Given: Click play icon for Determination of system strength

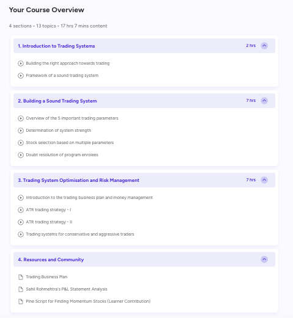Looking at the screenshot, I should (x=21, y=131).
